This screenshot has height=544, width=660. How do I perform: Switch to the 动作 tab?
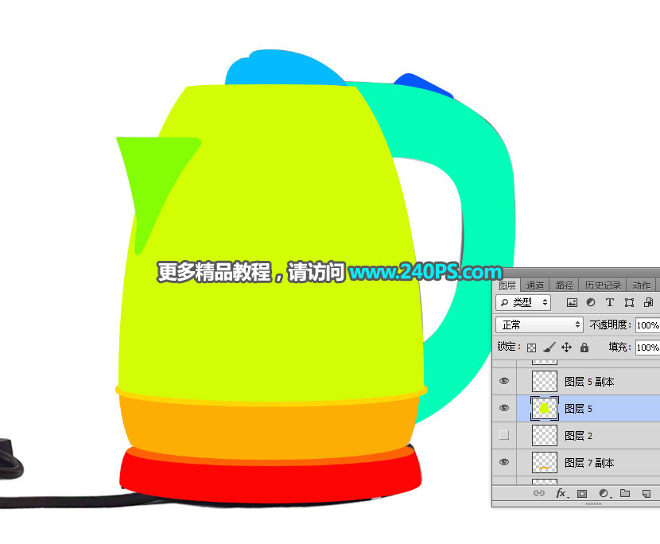641,286
